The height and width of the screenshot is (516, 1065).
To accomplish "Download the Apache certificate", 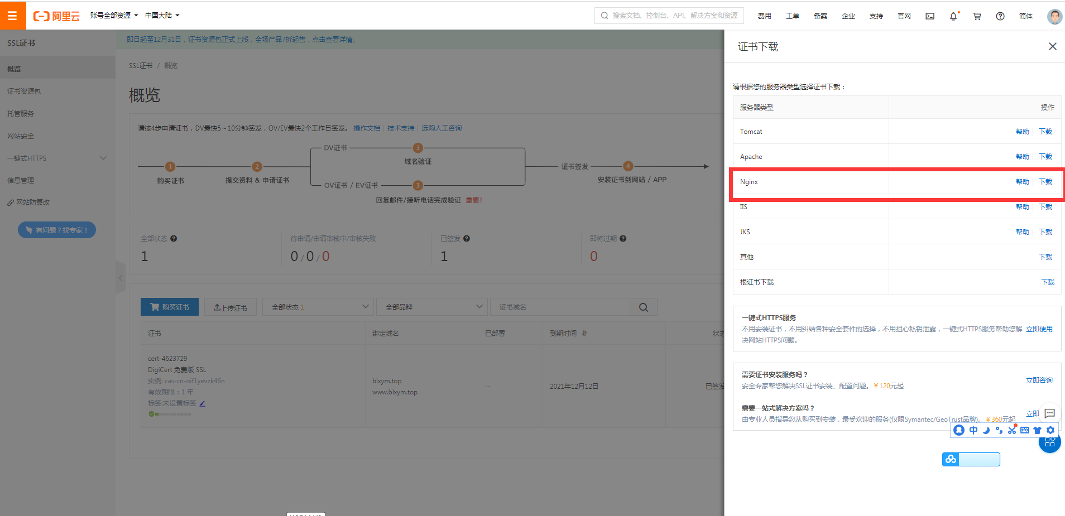I will click(x=1045, y=157).
